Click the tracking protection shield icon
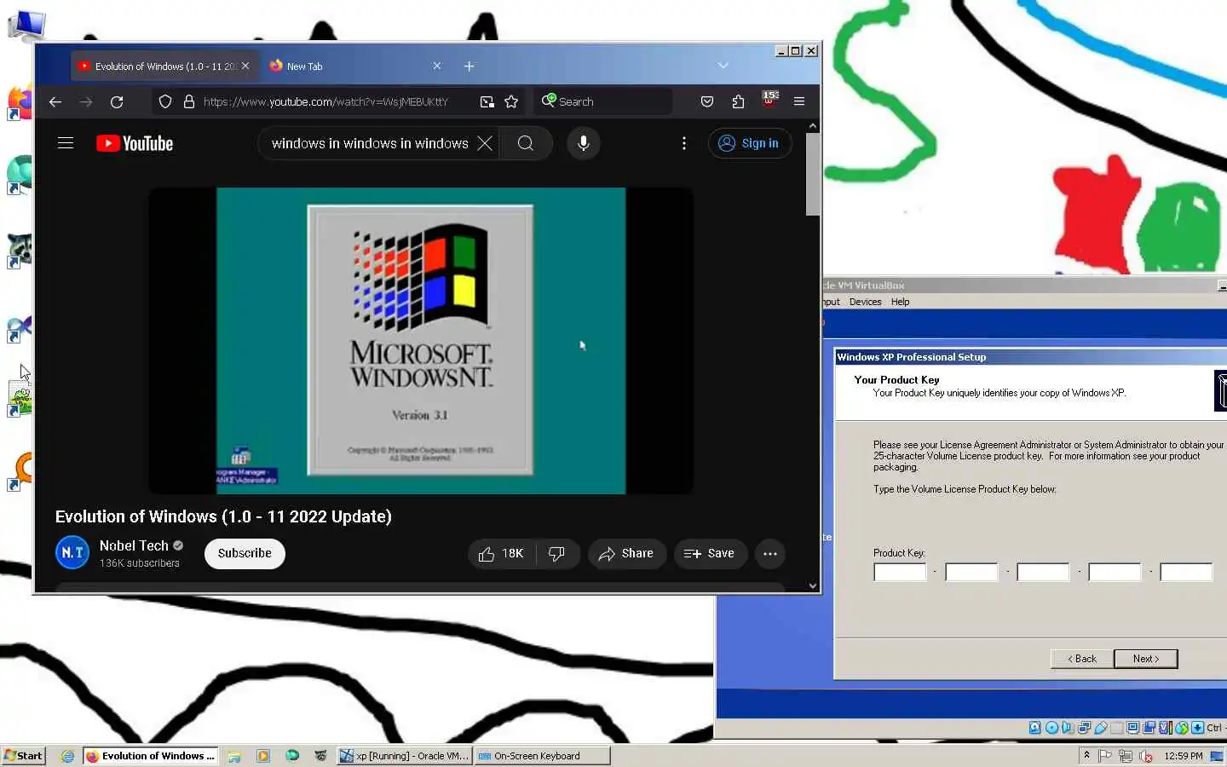 [165, 101]
